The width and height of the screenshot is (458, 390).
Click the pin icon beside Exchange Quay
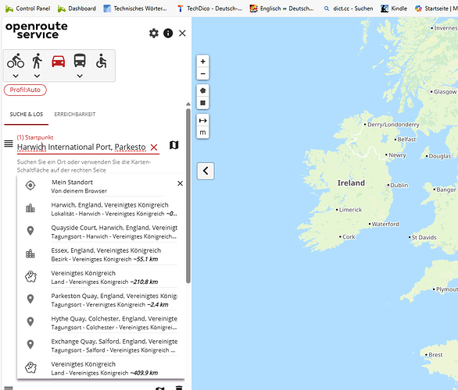[30, 345]
